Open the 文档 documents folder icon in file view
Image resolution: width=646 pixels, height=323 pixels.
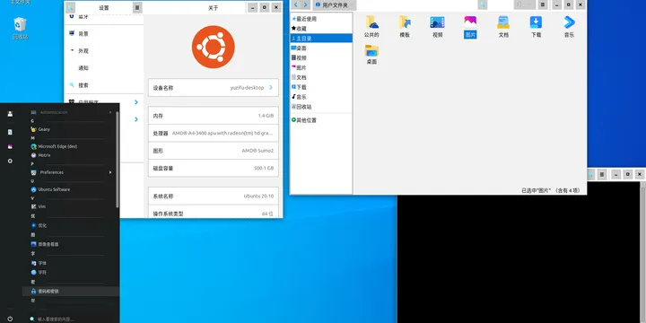pos(503,27)
